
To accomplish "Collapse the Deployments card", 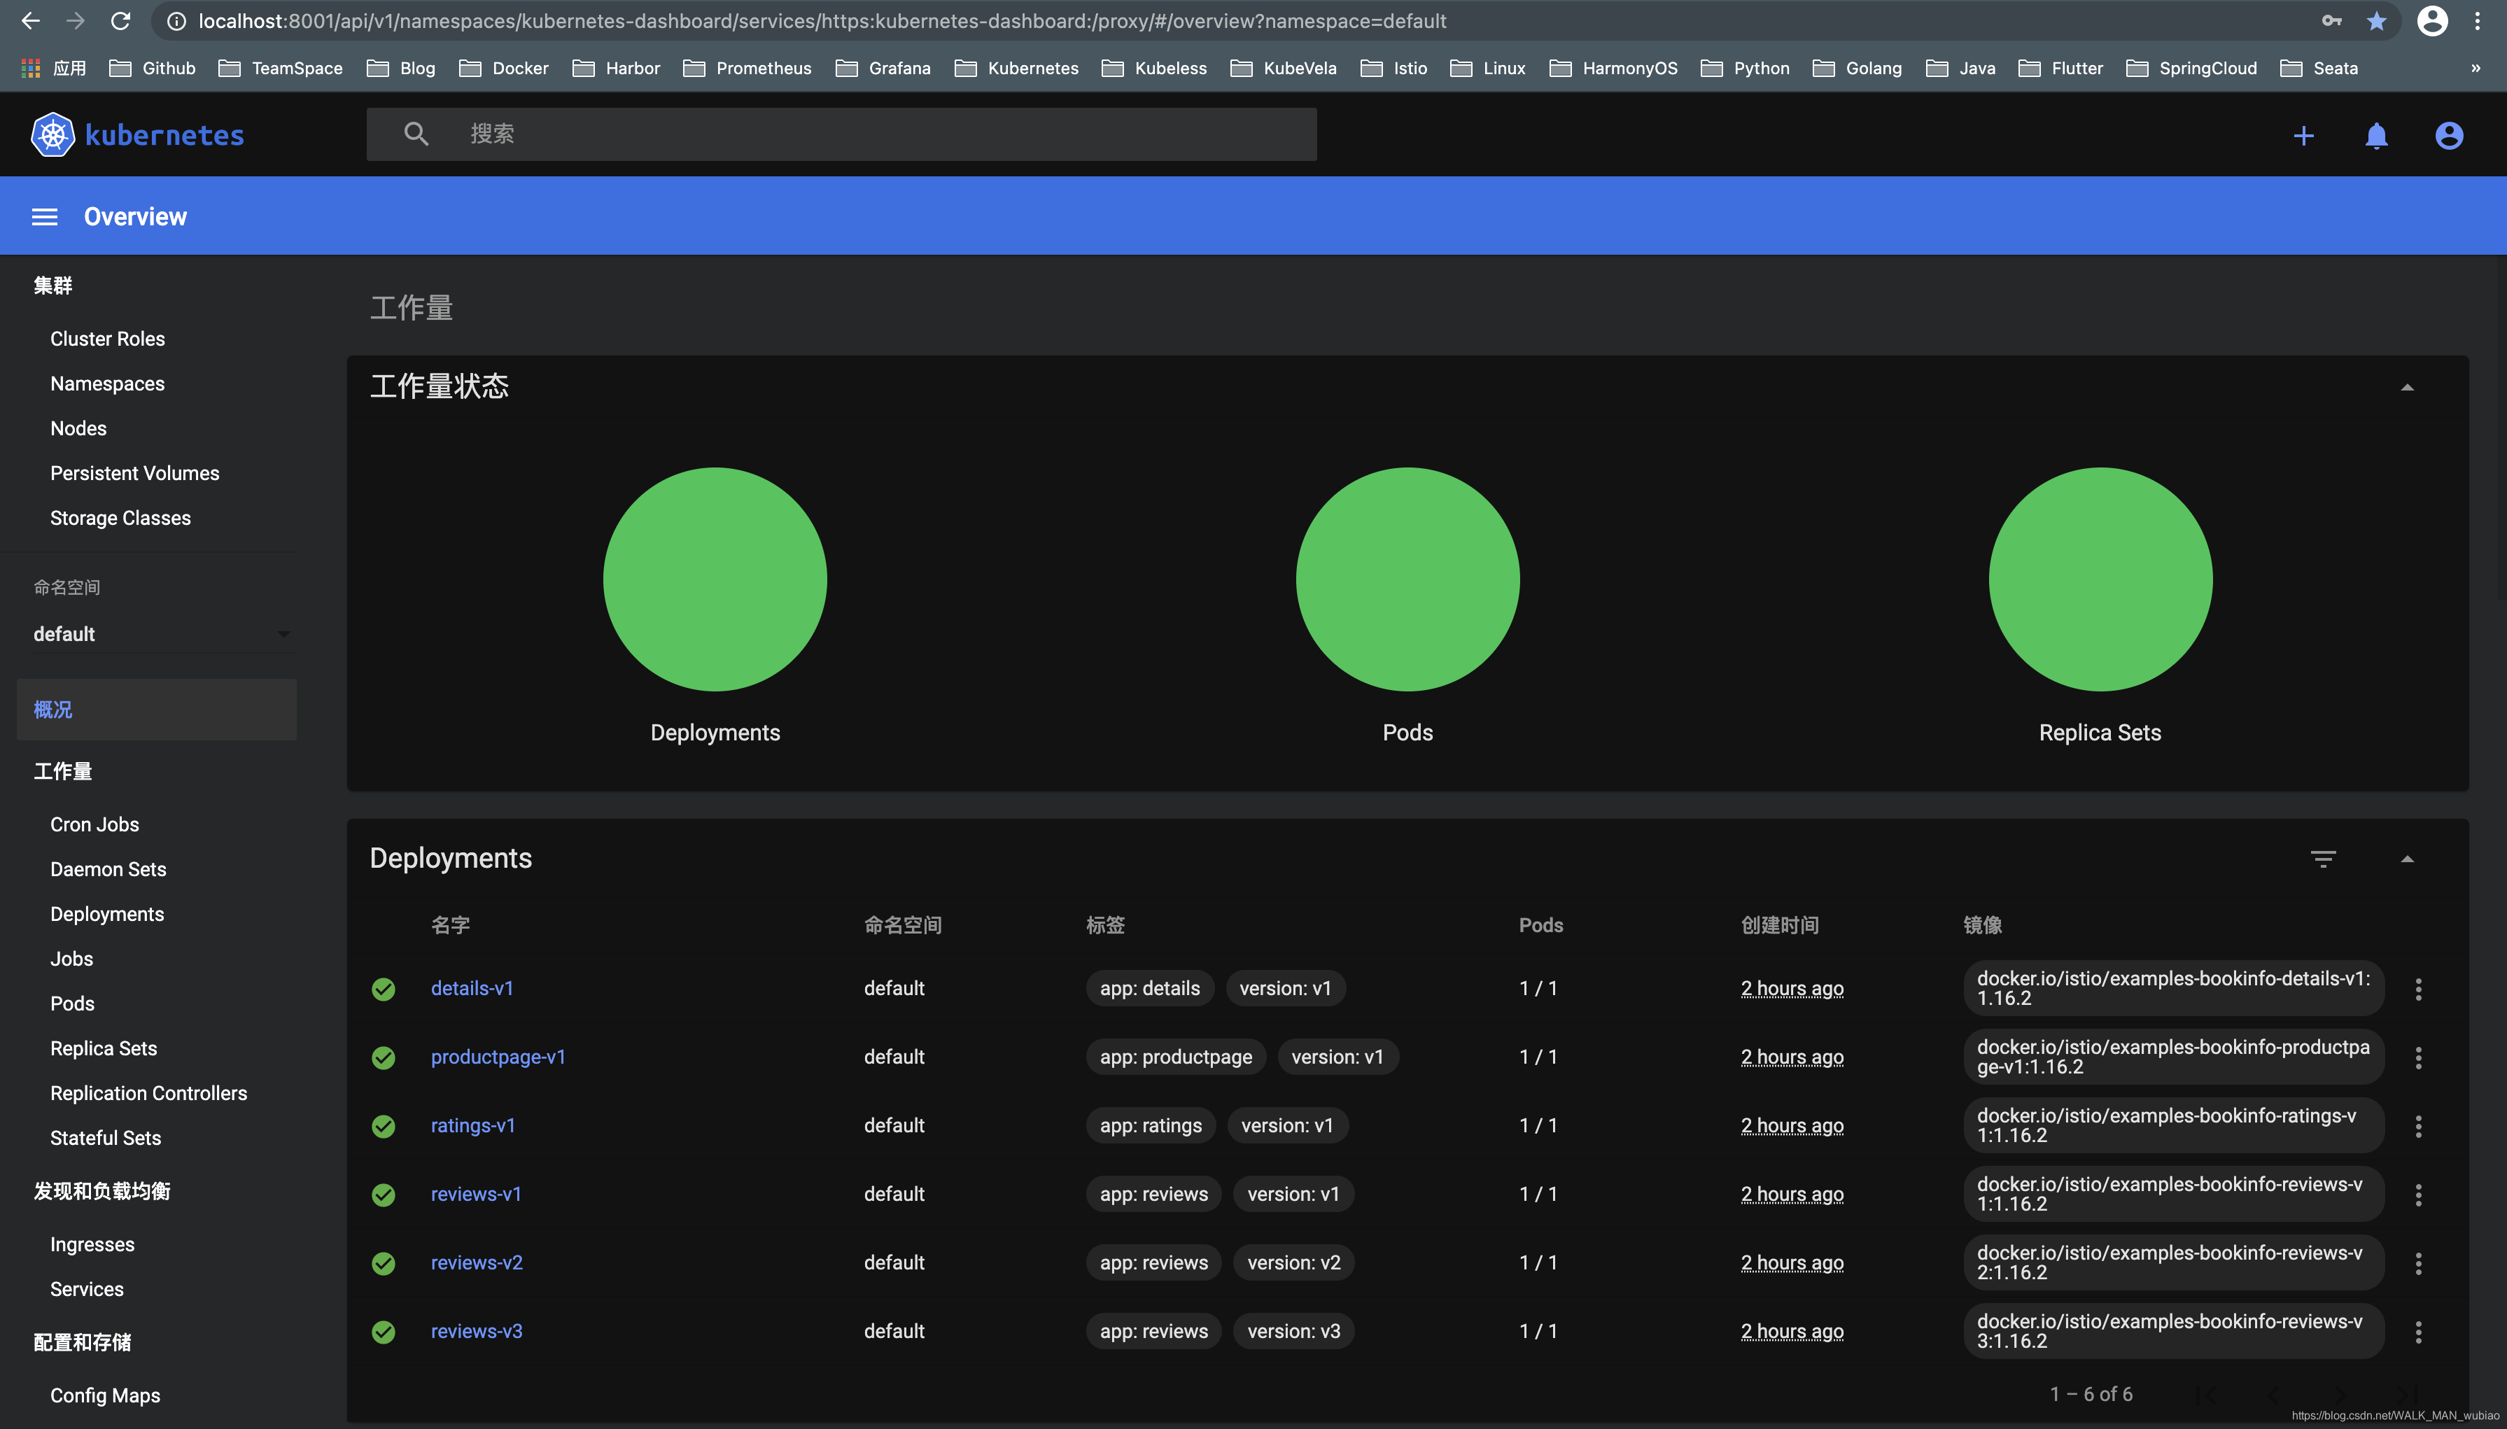I will [x=2407, y=859].
